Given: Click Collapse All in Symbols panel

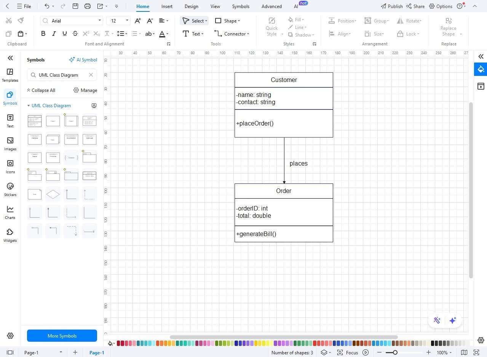Looking at the screenshot, I should click(41, 90).
